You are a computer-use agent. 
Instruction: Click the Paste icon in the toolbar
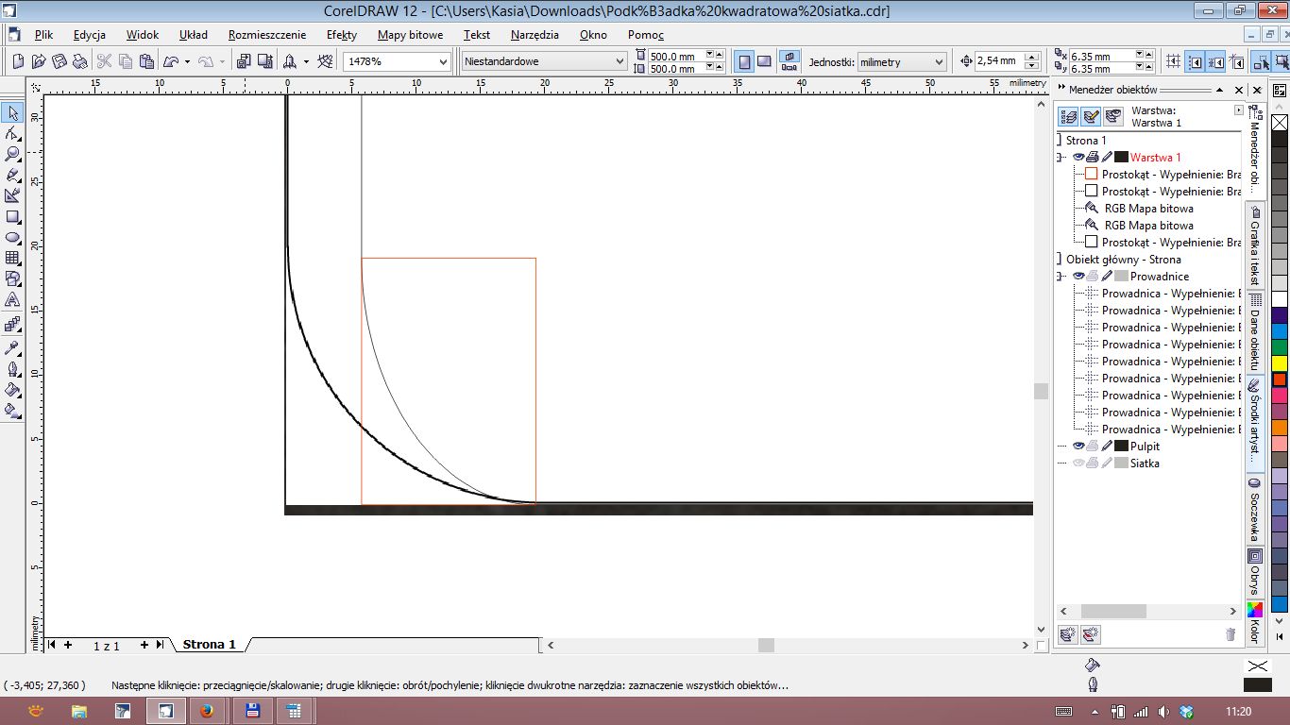click(x=146, y=61)
